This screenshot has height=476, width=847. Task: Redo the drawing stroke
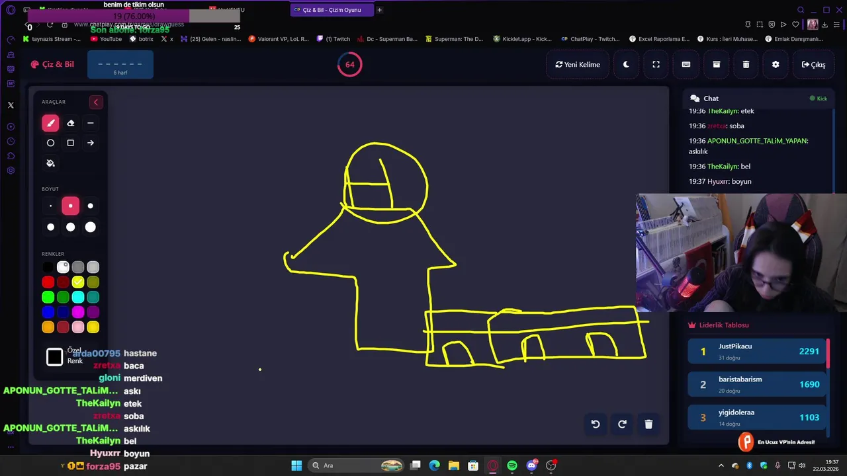tap(622, 424)
